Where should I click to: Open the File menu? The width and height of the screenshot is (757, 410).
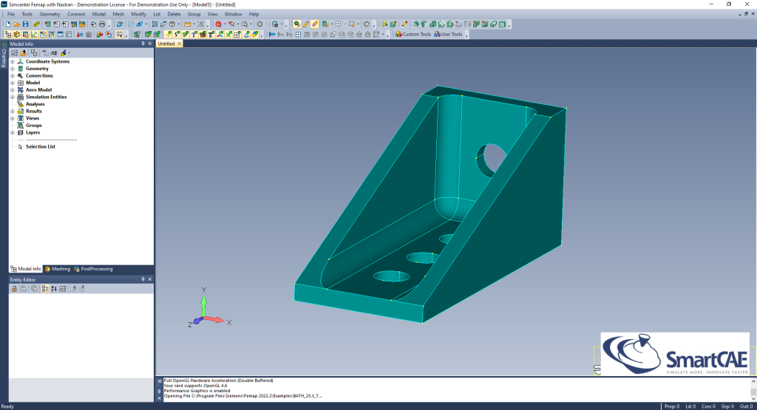(10, 14)
